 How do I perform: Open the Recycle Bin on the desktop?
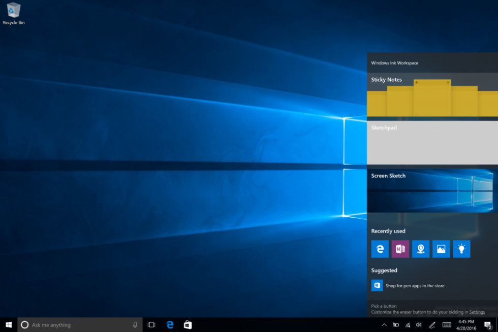14,11
